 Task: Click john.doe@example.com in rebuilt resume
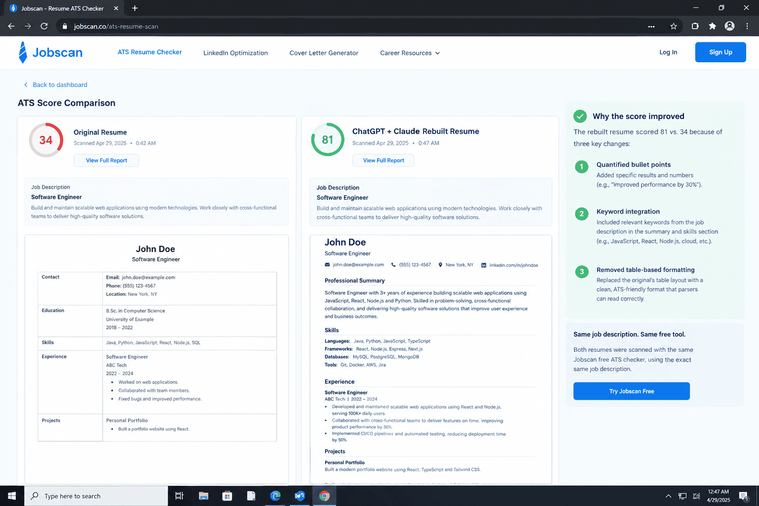(358, 265)
